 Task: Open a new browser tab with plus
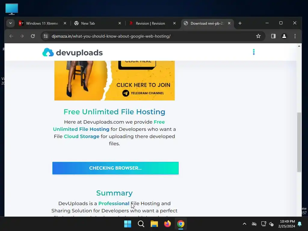coord(240,23)
